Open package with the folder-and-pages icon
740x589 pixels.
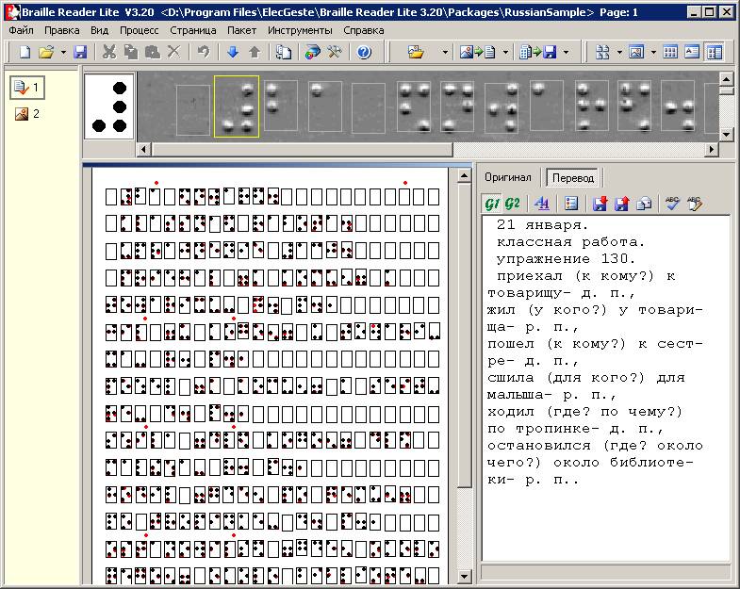click(416, 52)
